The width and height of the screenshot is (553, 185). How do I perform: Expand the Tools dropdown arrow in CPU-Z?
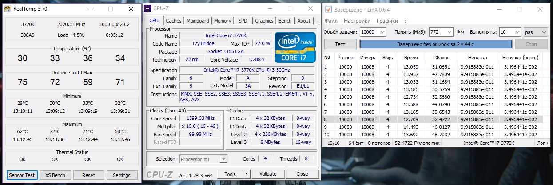pos(247,174)
